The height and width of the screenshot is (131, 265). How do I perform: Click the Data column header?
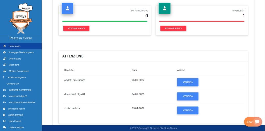[x=134, y=70]
